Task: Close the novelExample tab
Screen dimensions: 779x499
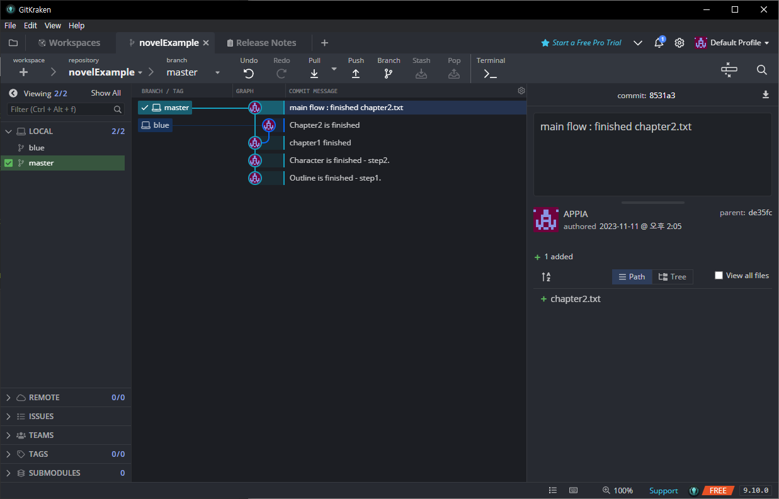Action: (x=206, y=43)
